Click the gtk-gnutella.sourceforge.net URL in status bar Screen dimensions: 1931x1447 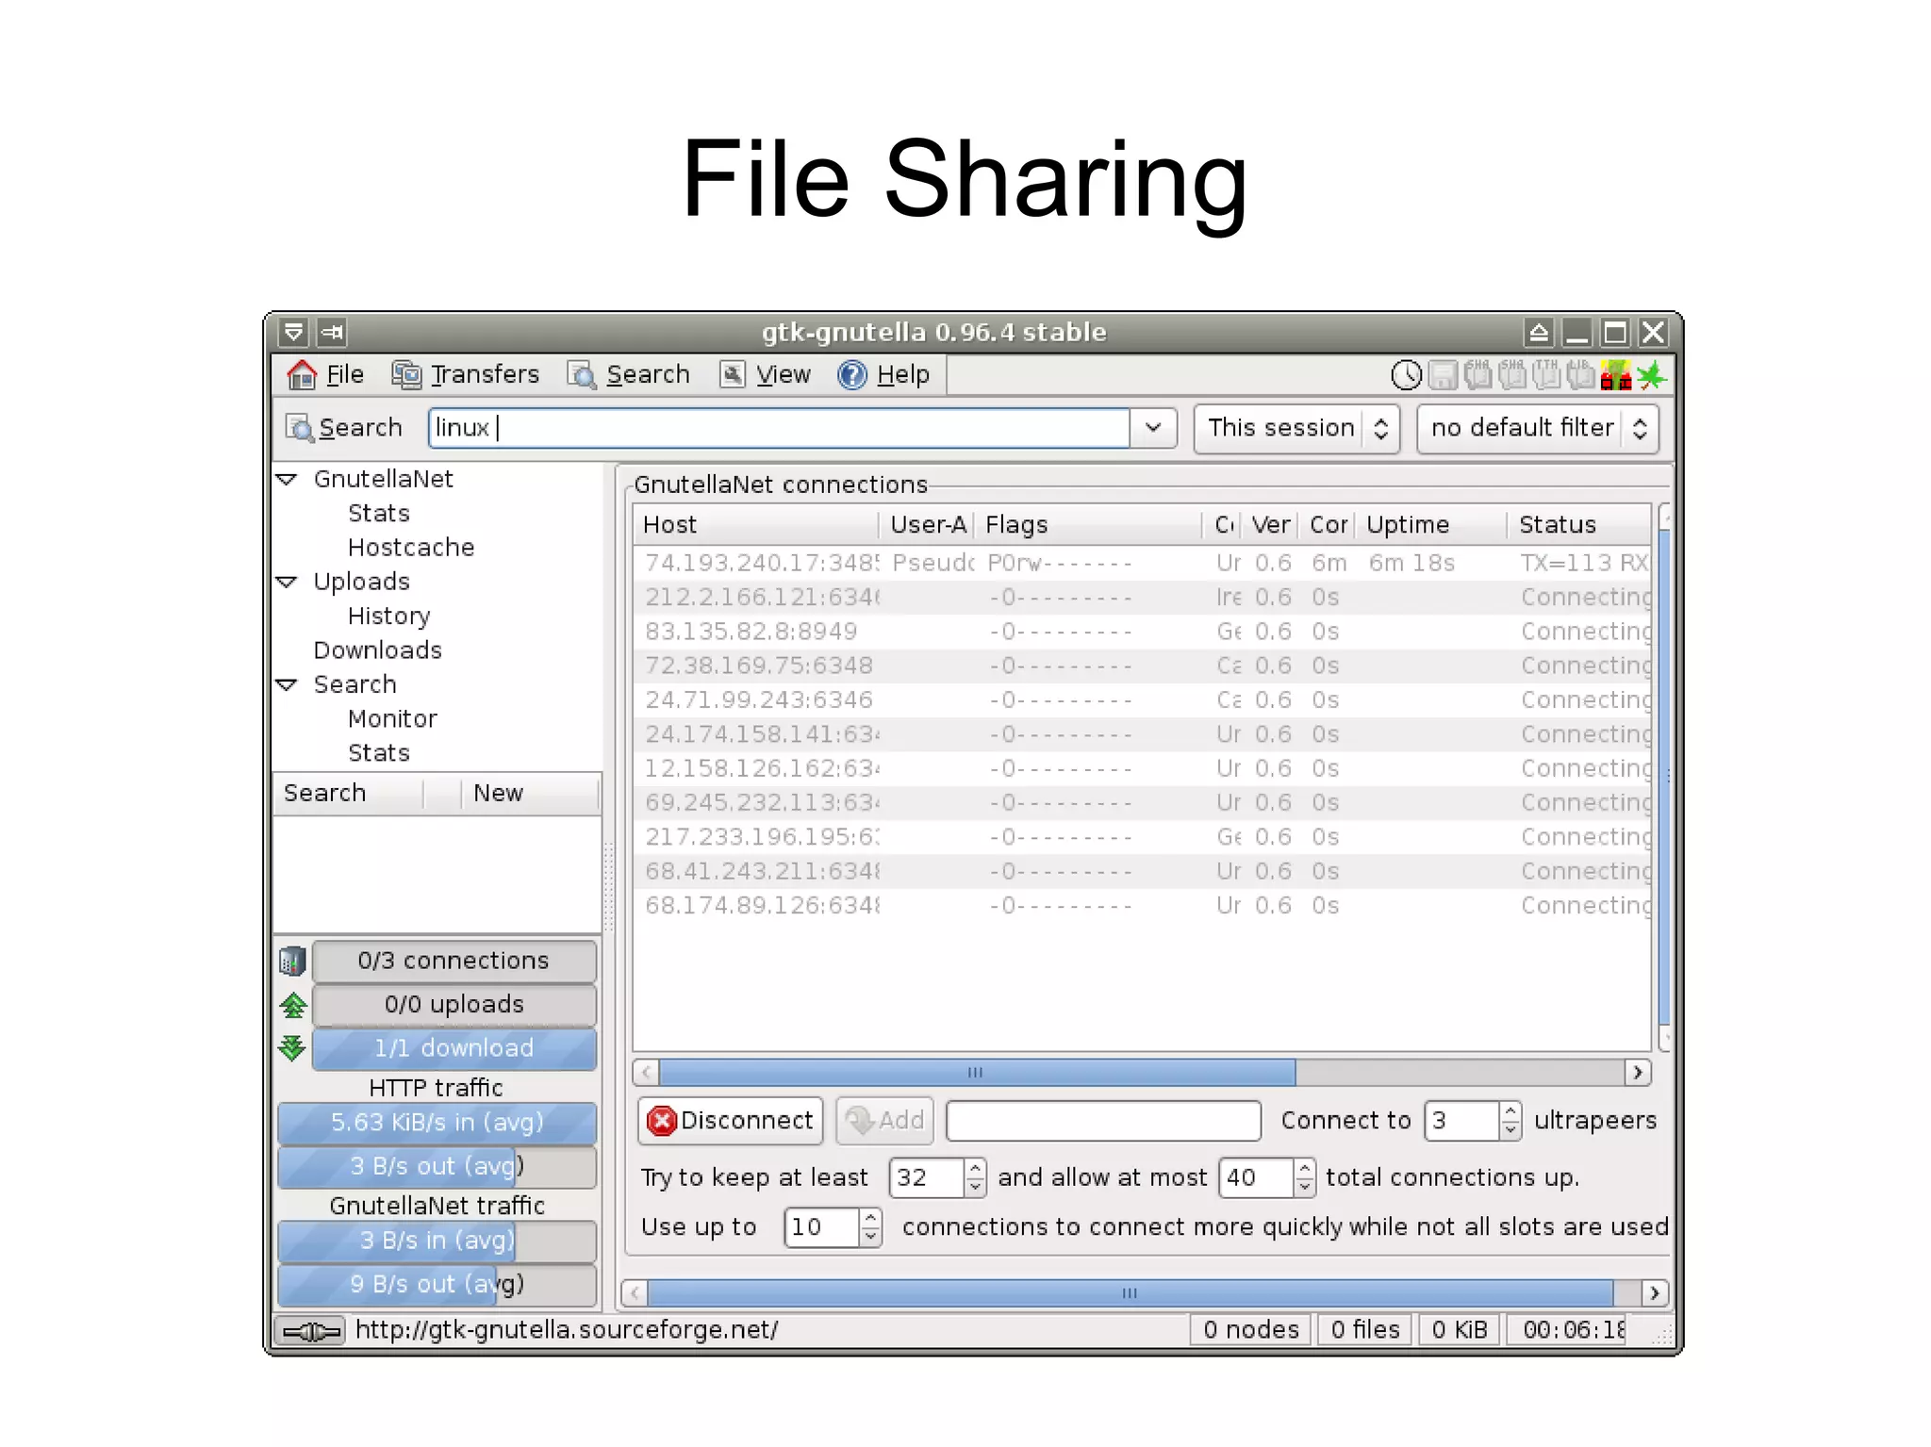pos(567,1330)
